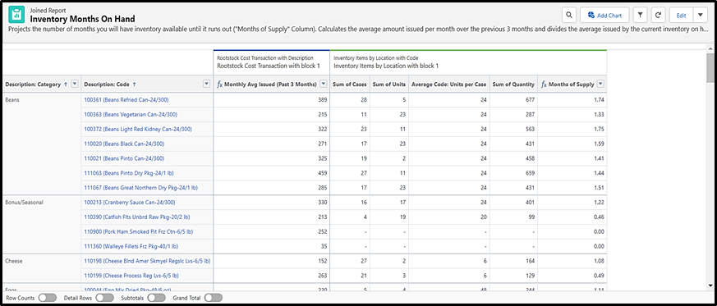The height and width of the screenshot is (306, 717).
Task: Click the Inventory Months On Hand title
Action: click(82, 19)
